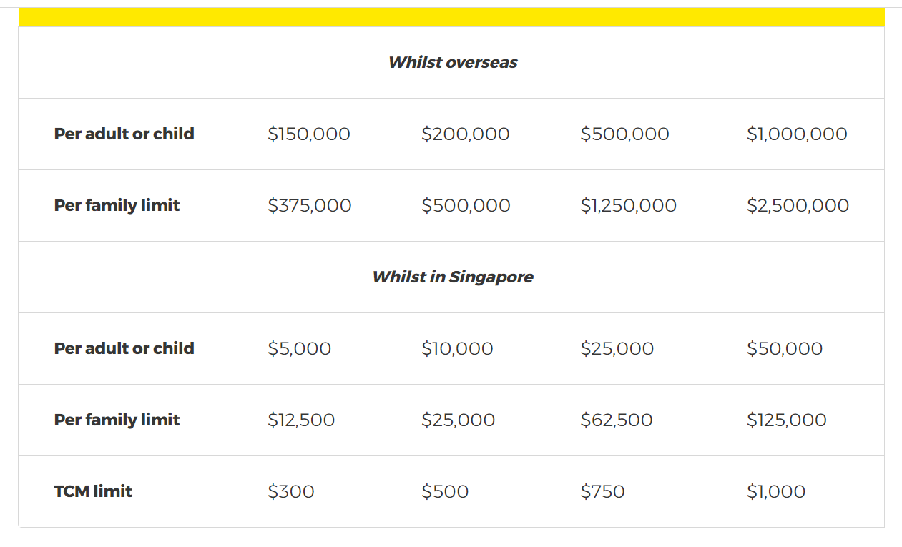
Task: Click the $1,000,000 overseas amount
Action: (797, 134)
